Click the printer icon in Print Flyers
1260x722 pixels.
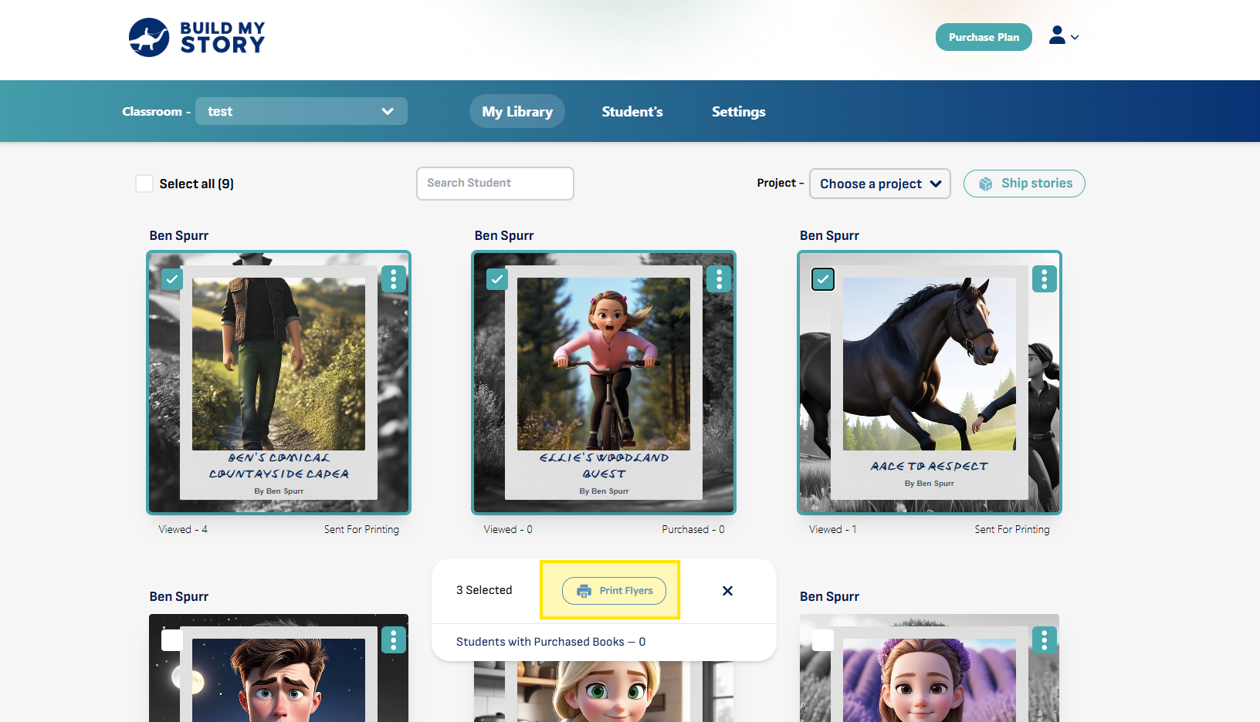(584, 591)
